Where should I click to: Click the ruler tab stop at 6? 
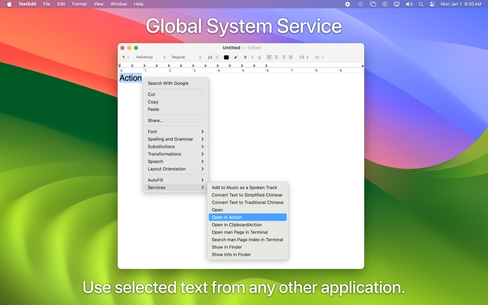pos(267,66)
